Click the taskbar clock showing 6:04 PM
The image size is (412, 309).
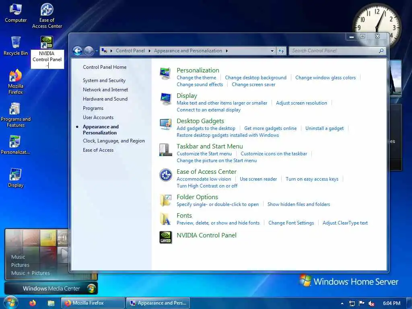391,303
